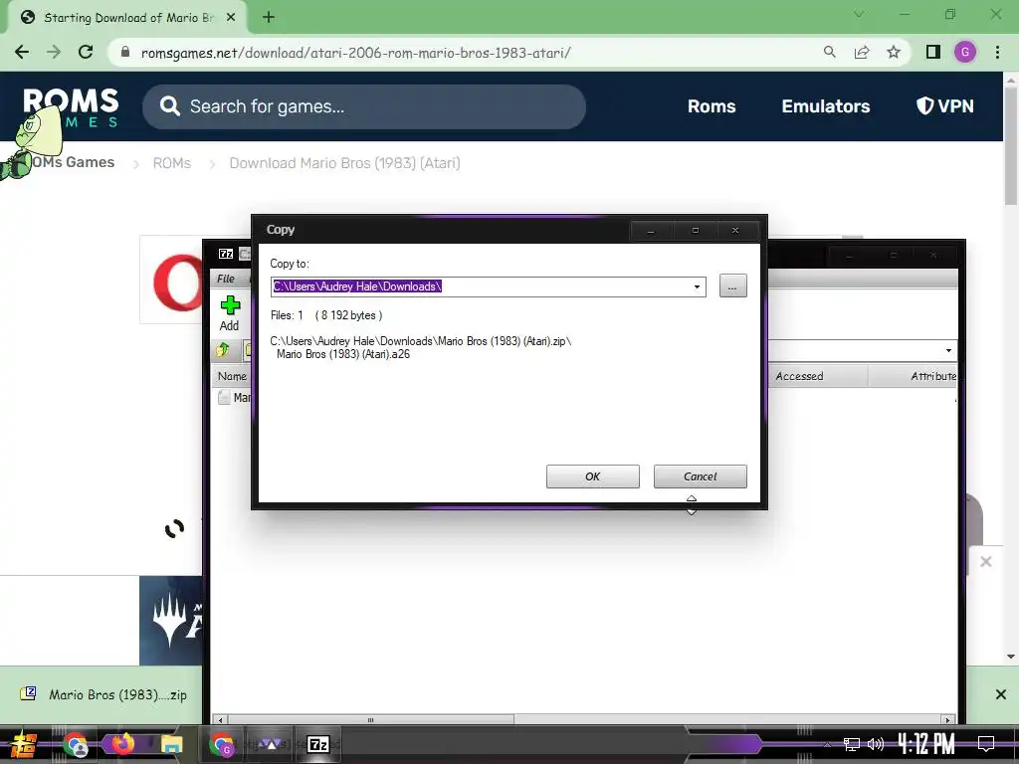The image size is (1019, 764).
Task: Click the browser address bar URL
Action: tap(355, 53)
